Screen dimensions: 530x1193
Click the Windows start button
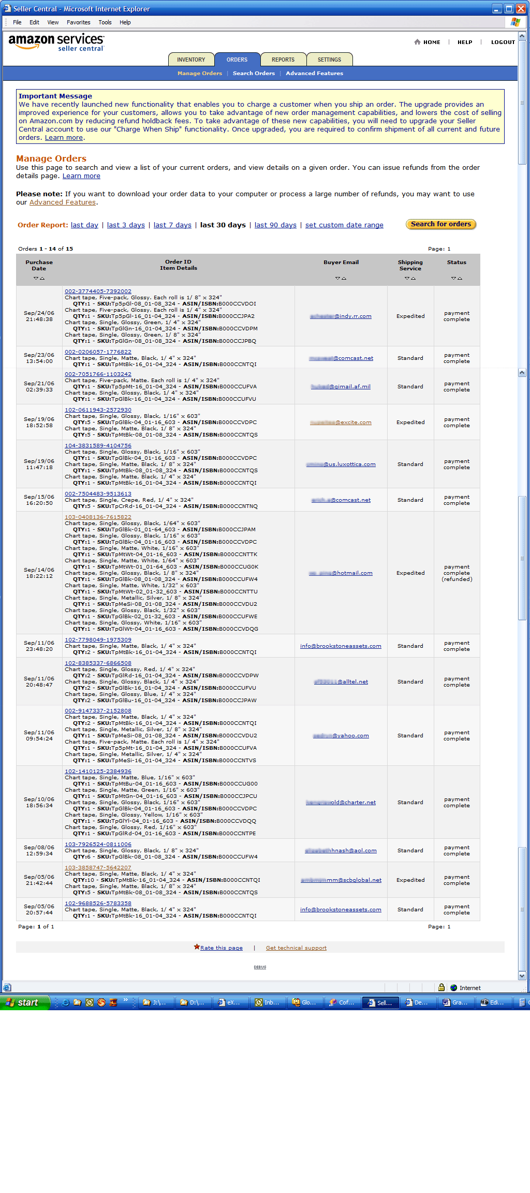(x=24, y=1002)
